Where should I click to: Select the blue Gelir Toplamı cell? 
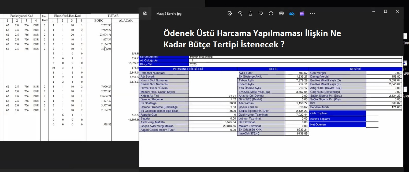tap(337, 113)
